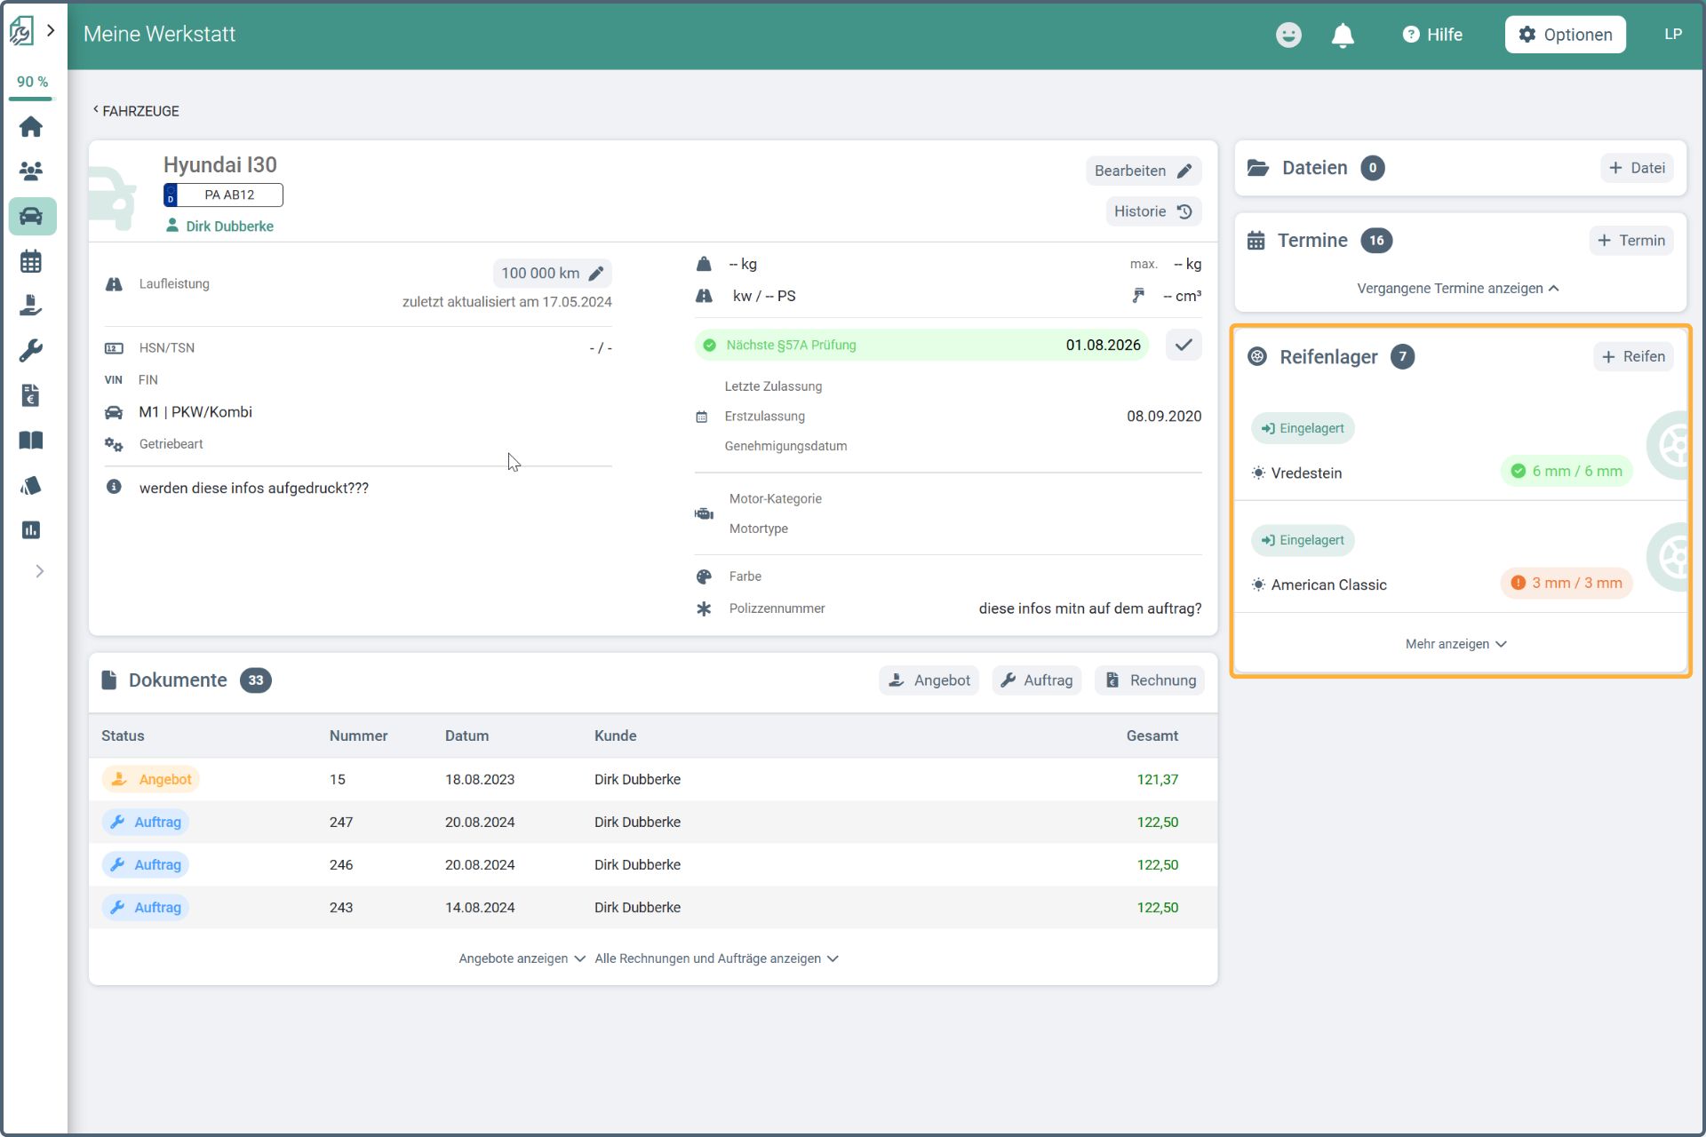The width and height of the screenshot is (1706, 1137).
Task: Open the wrench (Aufträge) sidebar icon
Action: pyautogui.click(x=31, y=350)
